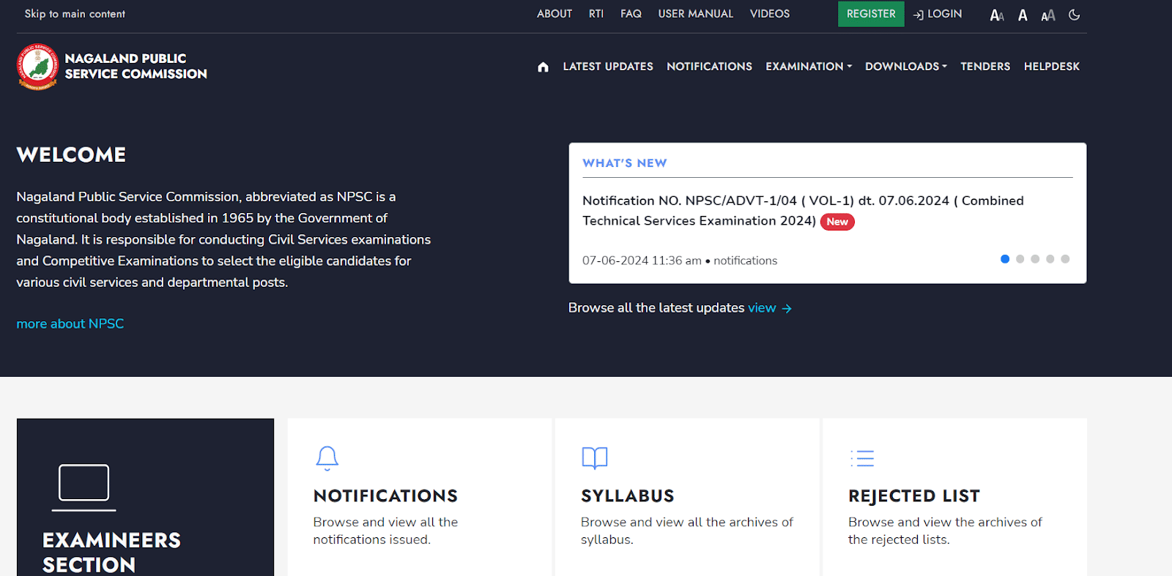Open the Rejected List icon card
This screenshot has width=1172, height=576.
(x=954, y=497)
